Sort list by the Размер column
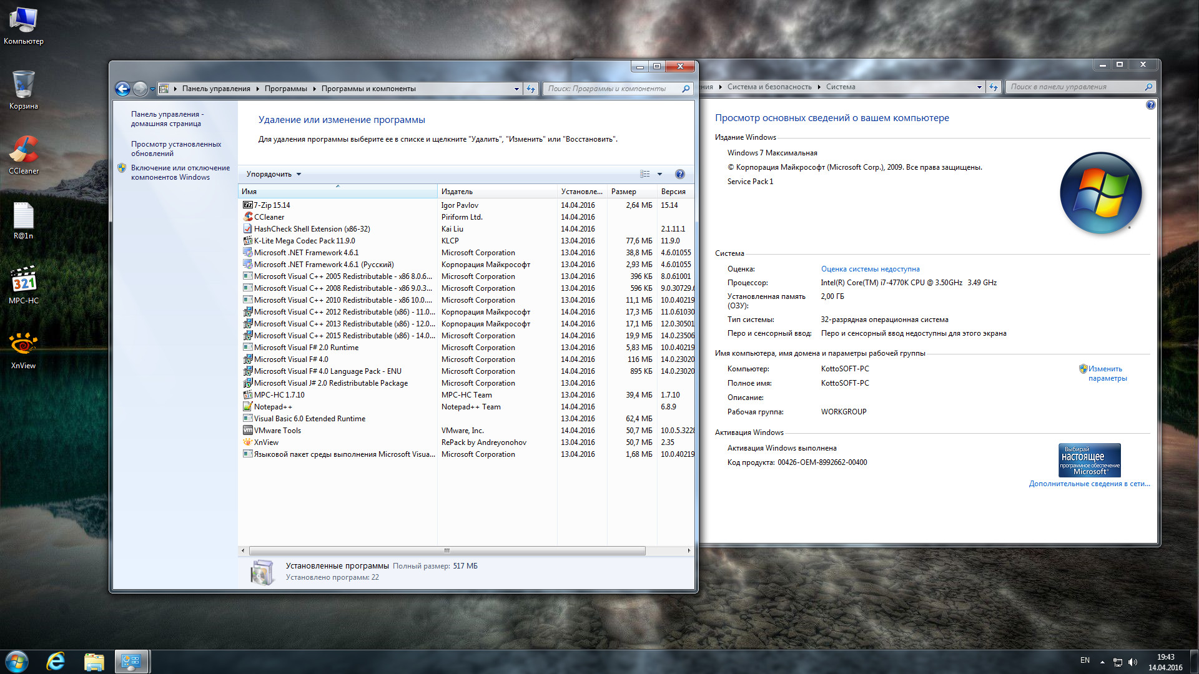 632,191
